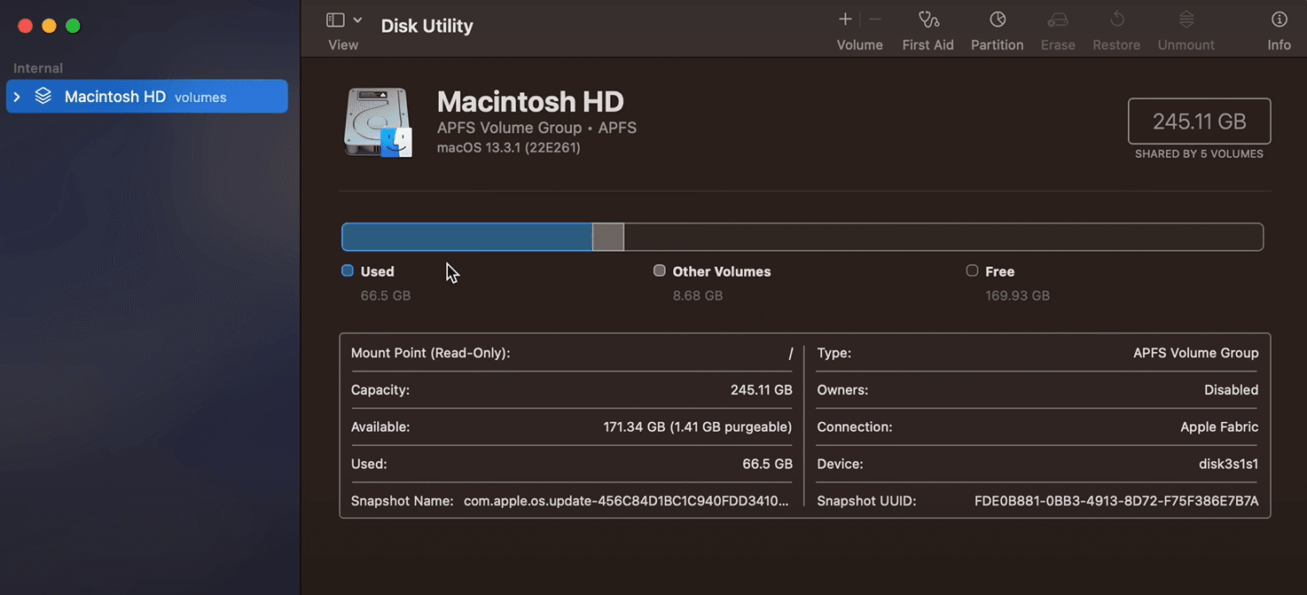Click the Snapshot UUID value
Screen dimensions: 1307x595
point(1115,501)
